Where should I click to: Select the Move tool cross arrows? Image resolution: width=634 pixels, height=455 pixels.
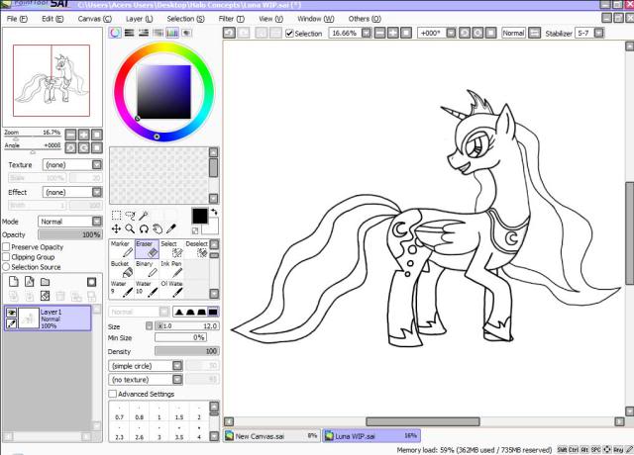tap(116, 228)
